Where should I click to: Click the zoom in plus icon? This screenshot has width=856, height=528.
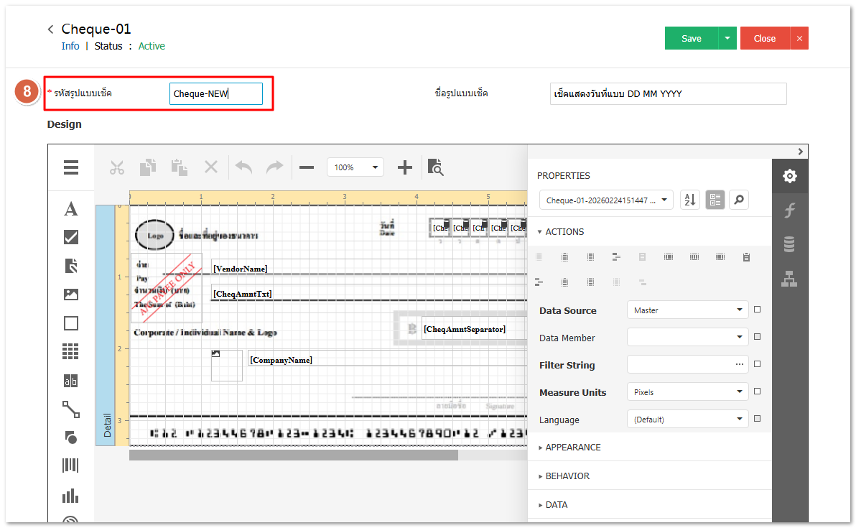coord(405,167)
